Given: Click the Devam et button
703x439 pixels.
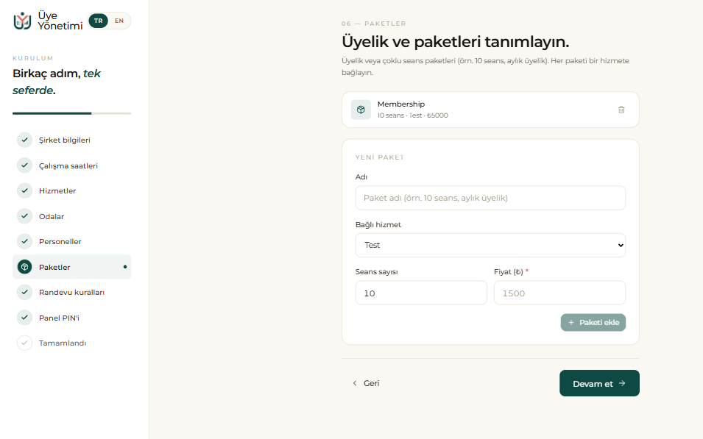Looking at the screenshot, I should tap(599, 383).
